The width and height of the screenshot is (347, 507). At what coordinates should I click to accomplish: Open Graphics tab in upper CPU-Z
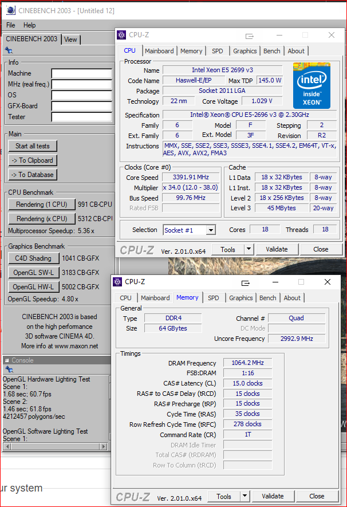click(245, 51)
